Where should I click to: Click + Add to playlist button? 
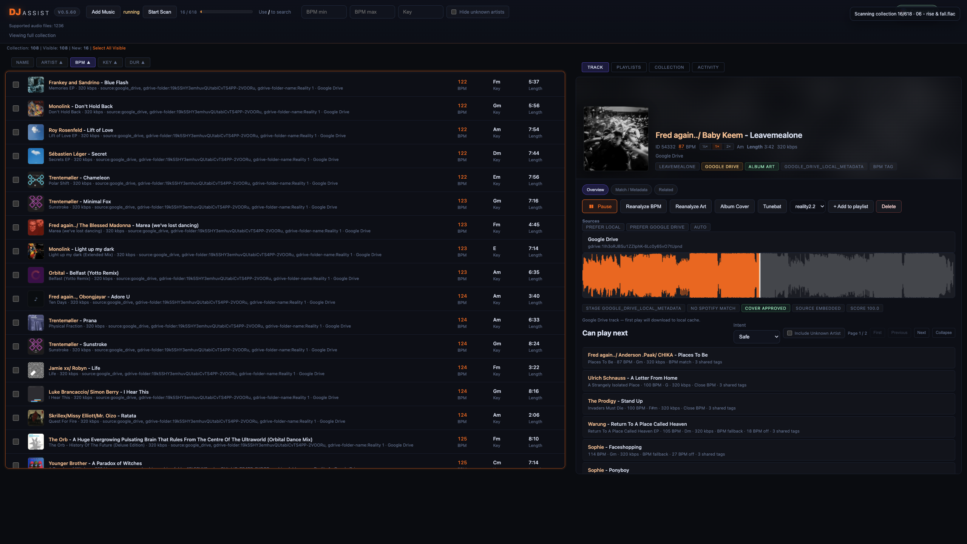(x=851, y=207)
